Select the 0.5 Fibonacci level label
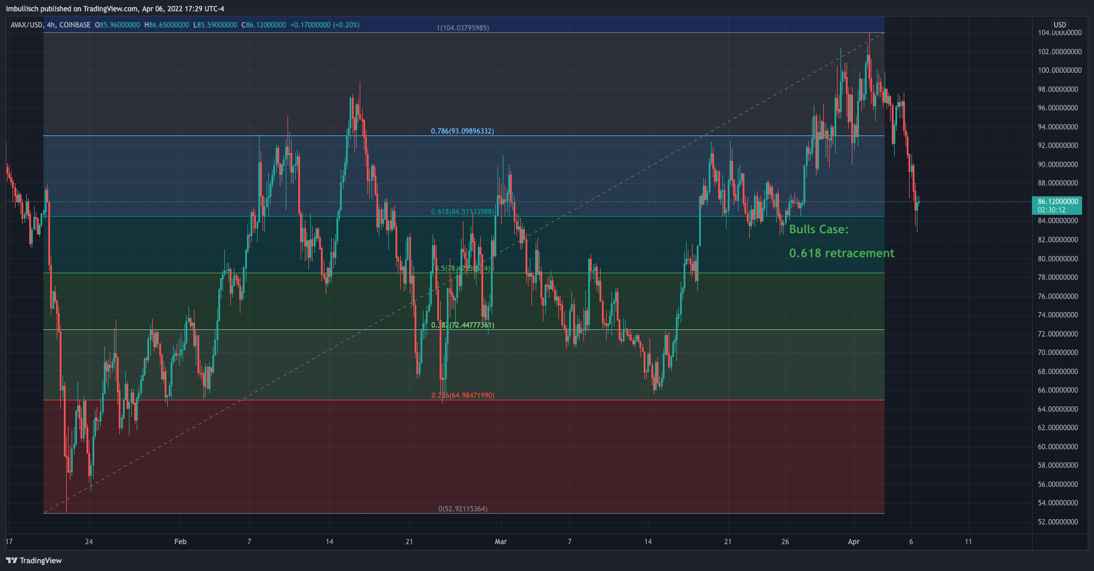The height and width of the screenshot is (571, 1094). [x=462, y=268]
